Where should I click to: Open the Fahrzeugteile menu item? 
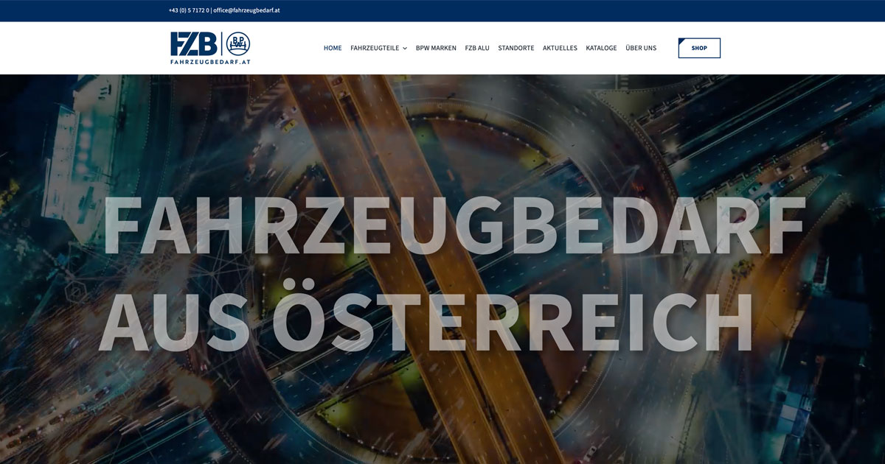point(374,48)
